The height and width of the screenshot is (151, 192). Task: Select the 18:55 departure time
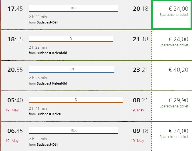click(15, 39)
